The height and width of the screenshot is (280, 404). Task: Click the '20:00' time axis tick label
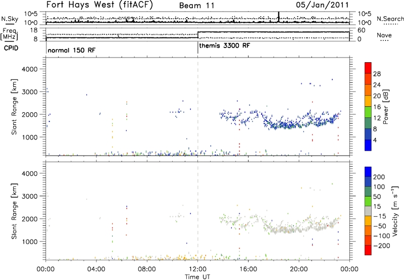tap(299, 269)
